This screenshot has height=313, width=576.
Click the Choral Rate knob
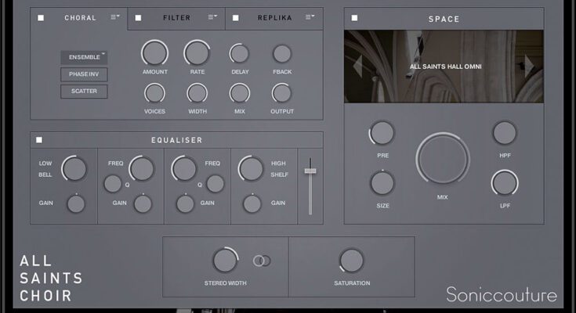(x=197, y=53)
